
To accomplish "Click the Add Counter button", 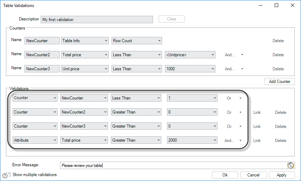I will point(280,82).
